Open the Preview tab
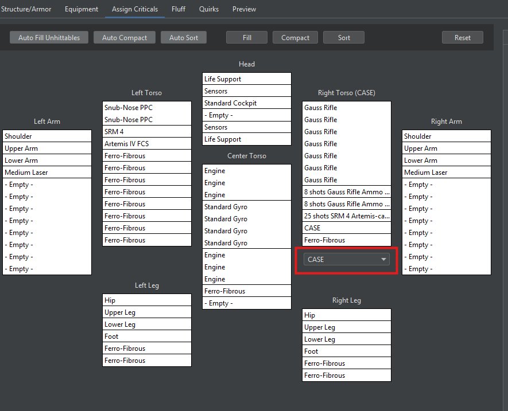 click(x=244, y=9)
